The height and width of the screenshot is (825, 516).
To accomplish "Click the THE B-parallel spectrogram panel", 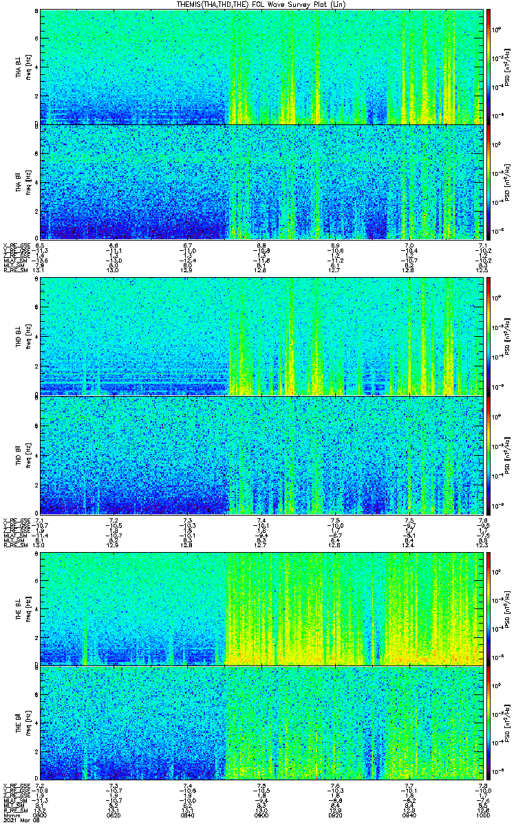I will tap(261, 724).
